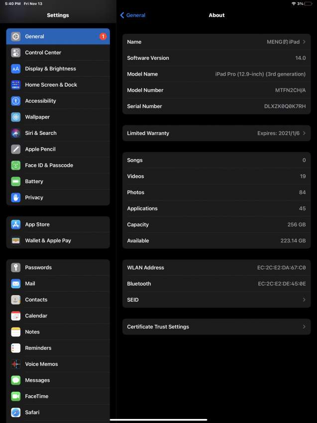317x423 pixels.
Task: Tap the SEID label
Action: point(133,300)
